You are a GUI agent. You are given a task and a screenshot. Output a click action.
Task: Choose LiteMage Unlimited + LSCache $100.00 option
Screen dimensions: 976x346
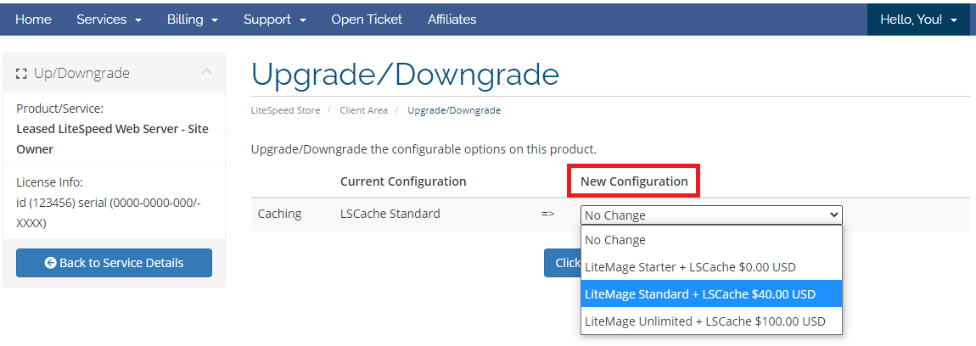(x=711, y=321)
